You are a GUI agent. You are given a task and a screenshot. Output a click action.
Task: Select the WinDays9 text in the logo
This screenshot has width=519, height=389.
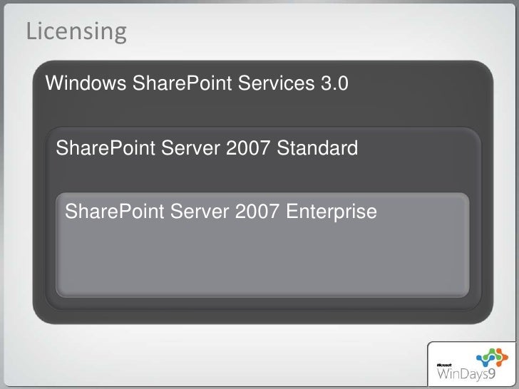(x=466, y=374)
